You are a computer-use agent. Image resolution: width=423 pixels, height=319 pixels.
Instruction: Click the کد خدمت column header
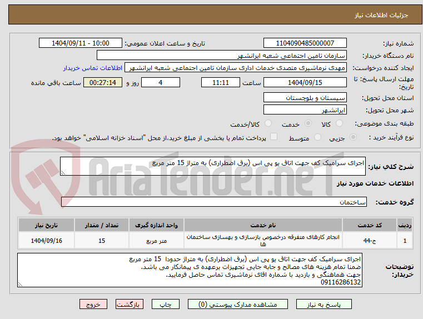(370, 225)
